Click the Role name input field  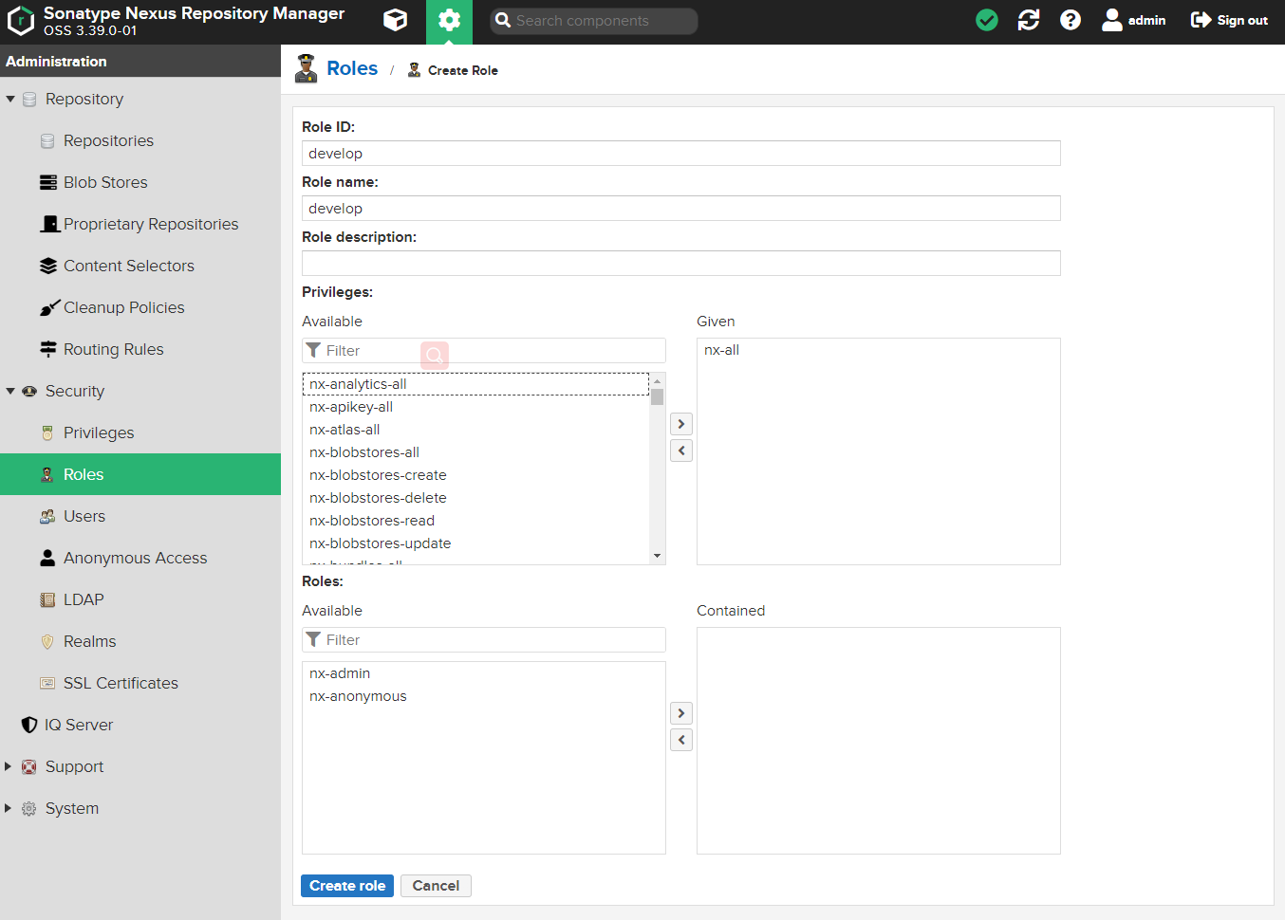pos(680,209)
